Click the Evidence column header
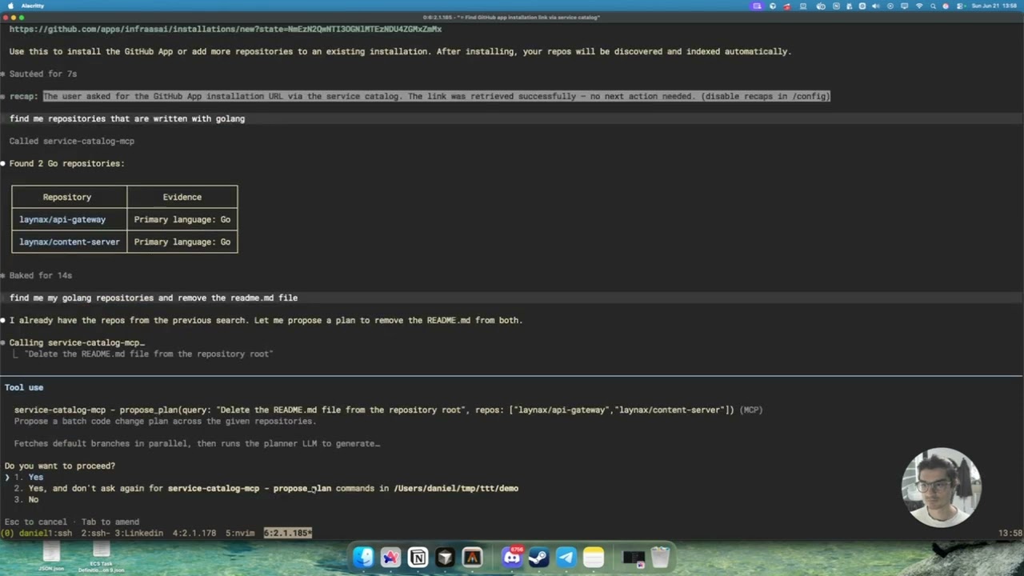 tap(182, 197)
